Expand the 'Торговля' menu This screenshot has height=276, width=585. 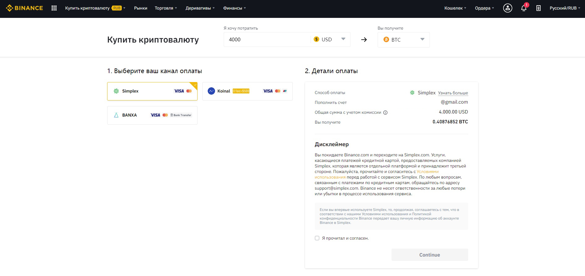point(166,8)
